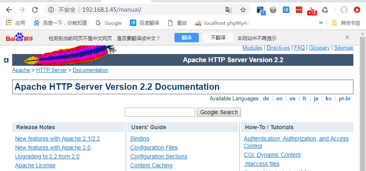Switch language to pt-br

pyautogui.click(x=345, y=99)
